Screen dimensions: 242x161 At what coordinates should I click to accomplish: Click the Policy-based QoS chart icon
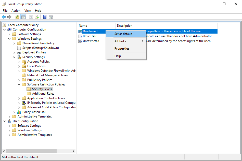[19, 112]
